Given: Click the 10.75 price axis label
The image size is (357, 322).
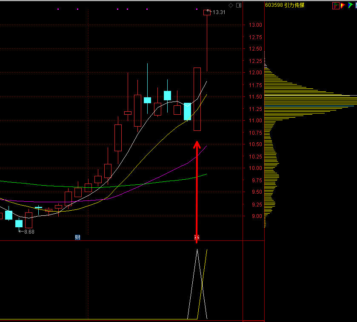Looking at the screenshot, I should click(x=255, y=133).
